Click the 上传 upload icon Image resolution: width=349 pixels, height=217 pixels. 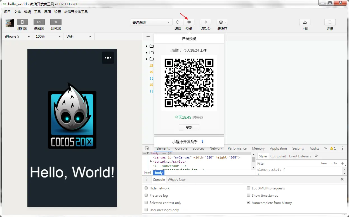click(305, 22)
